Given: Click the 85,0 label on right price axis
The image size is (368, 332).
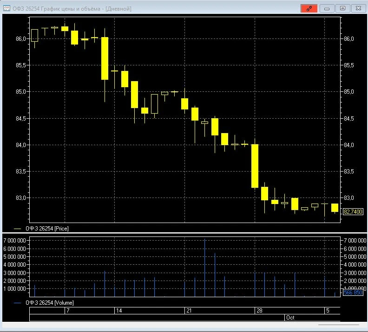Looking at the screenshot, I should [349, 92].
